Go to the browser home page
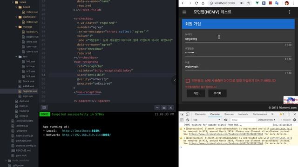298x167 pixels. (x=203, y=3)
